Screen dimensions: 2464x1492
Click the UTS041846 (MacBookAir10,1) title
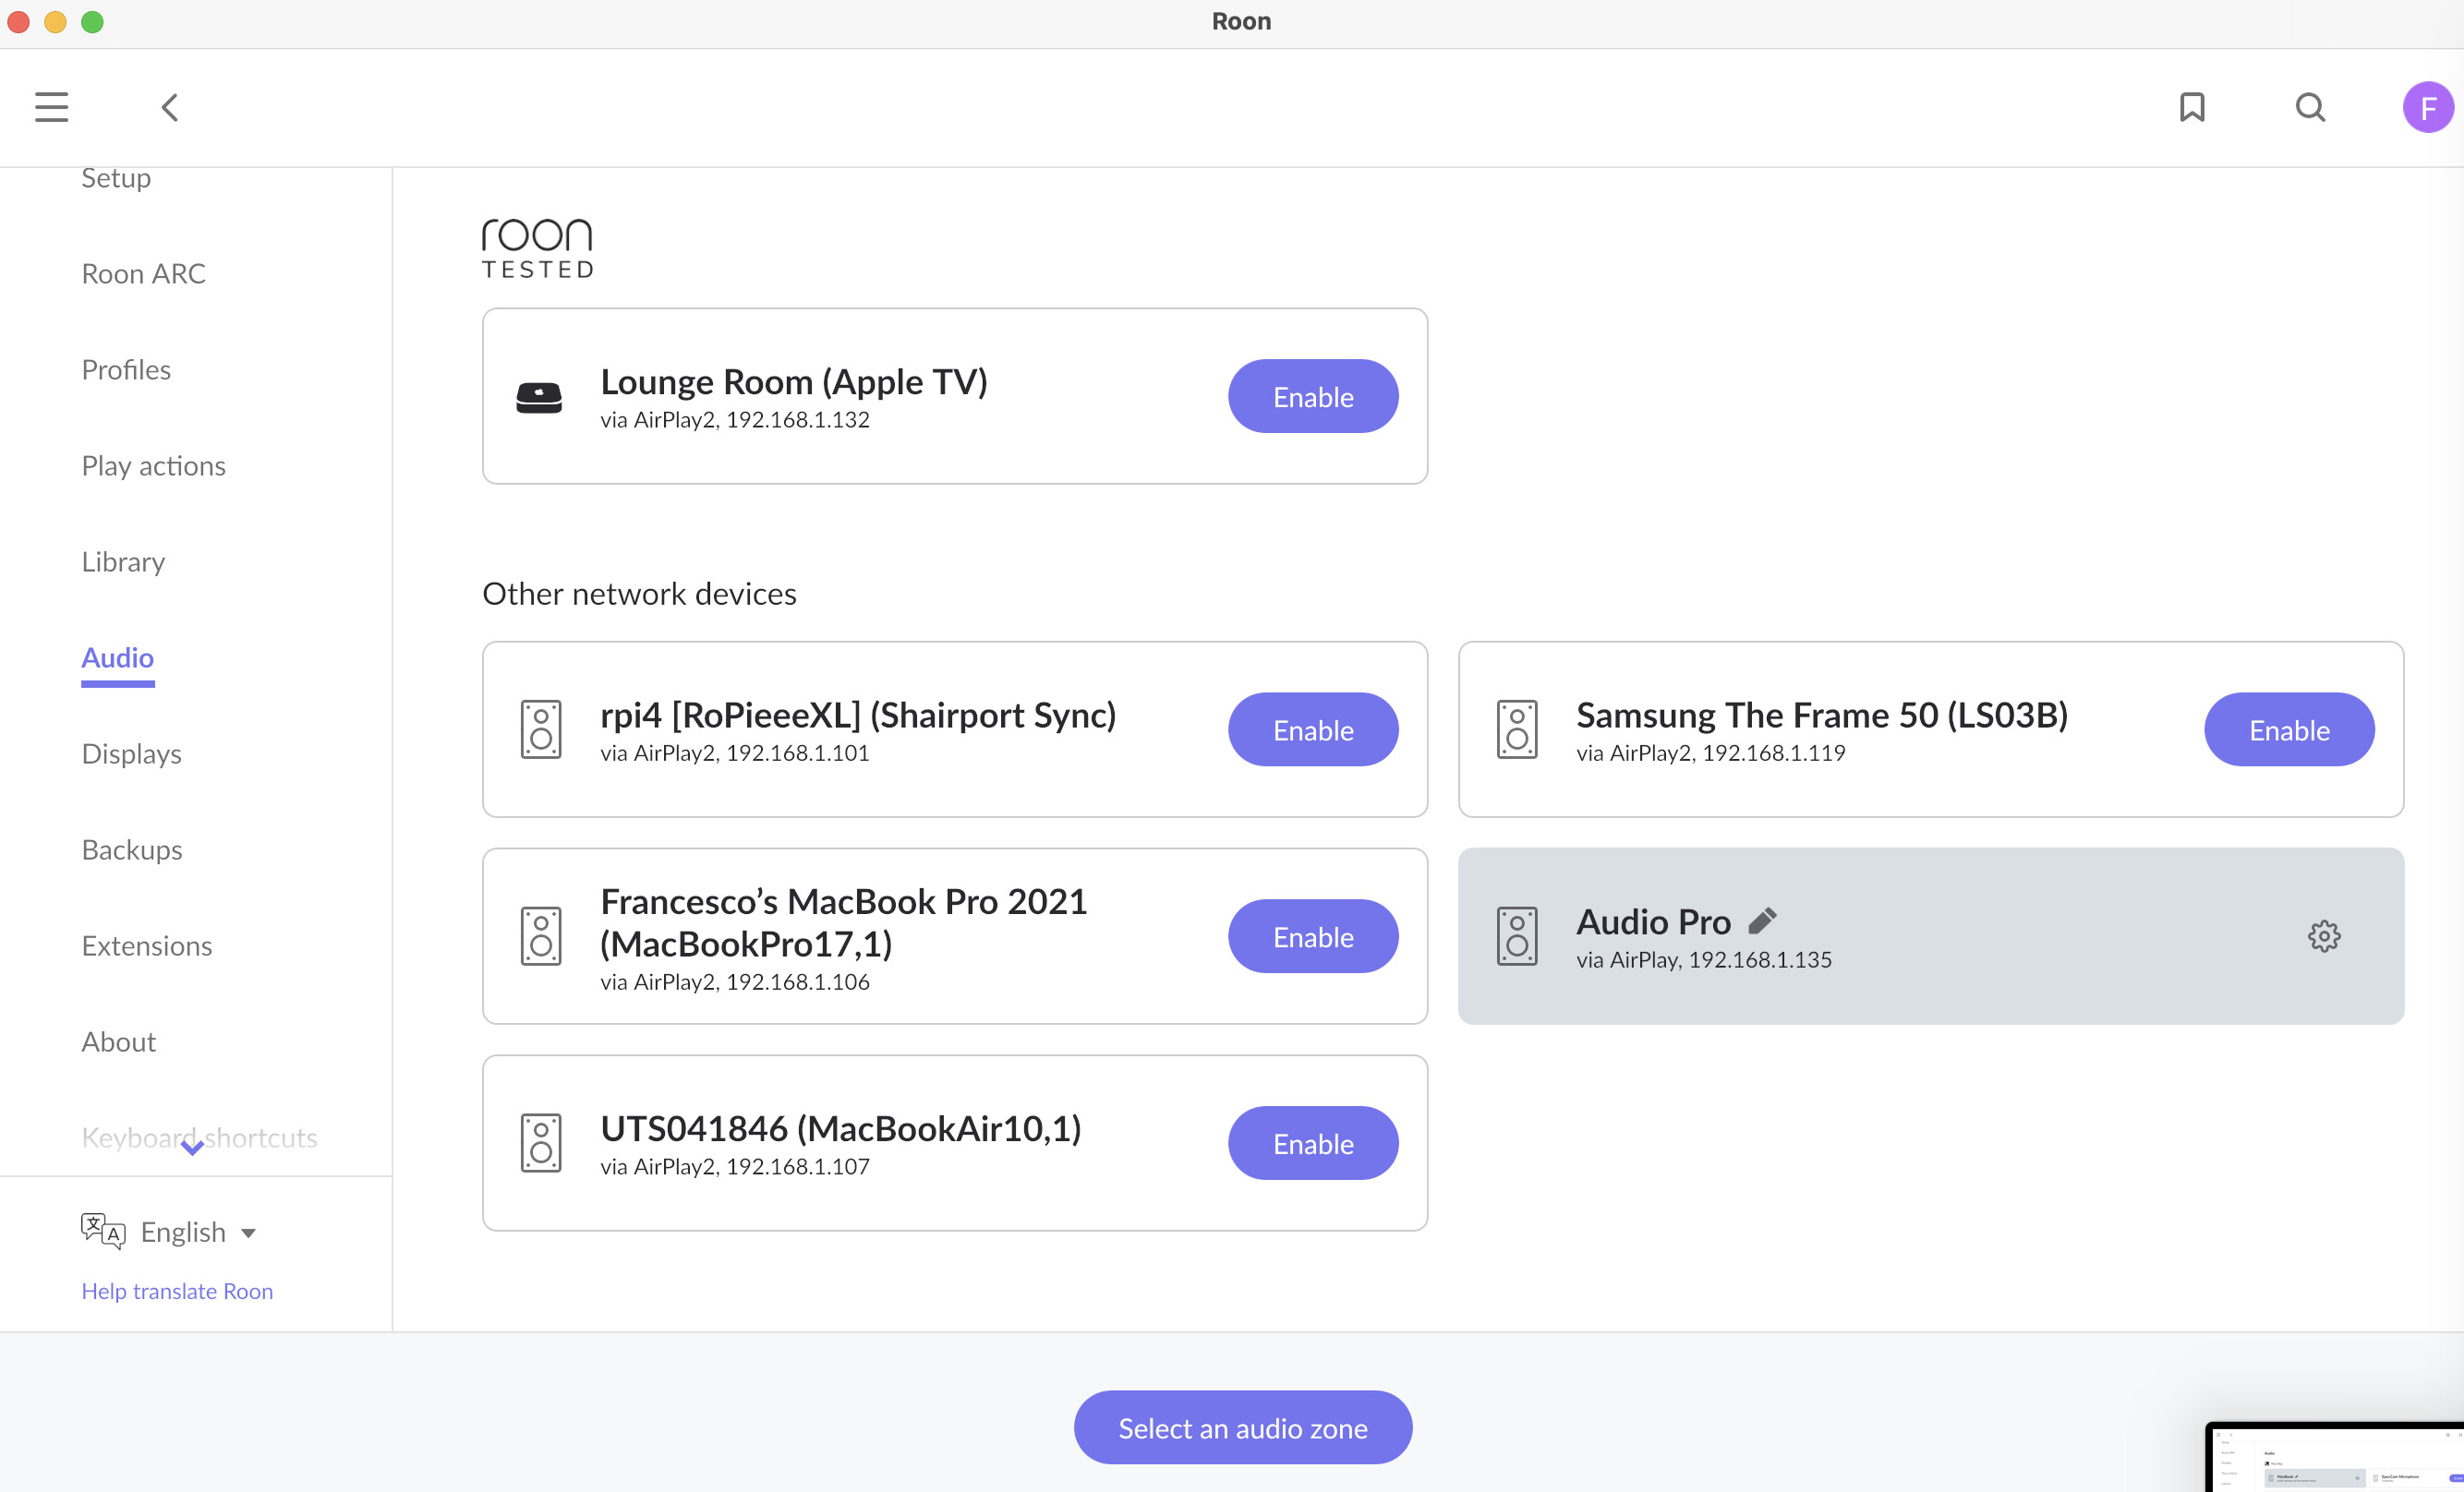coord(841,1128)
